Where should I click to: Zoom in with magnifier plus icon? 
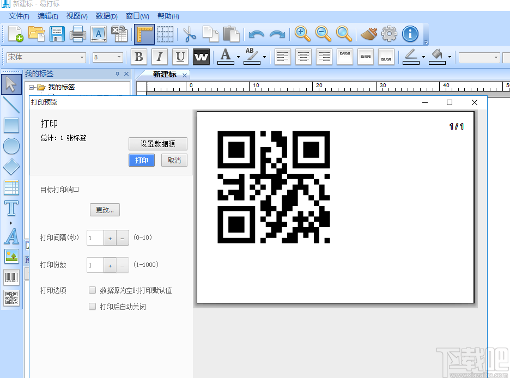302,34
